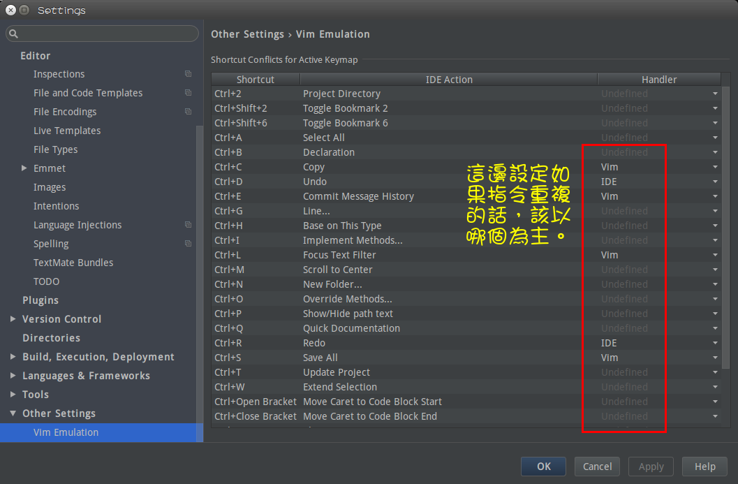Expand the Tools section
This screenshot has width=738, height=484.
click(x=13, y=394)
